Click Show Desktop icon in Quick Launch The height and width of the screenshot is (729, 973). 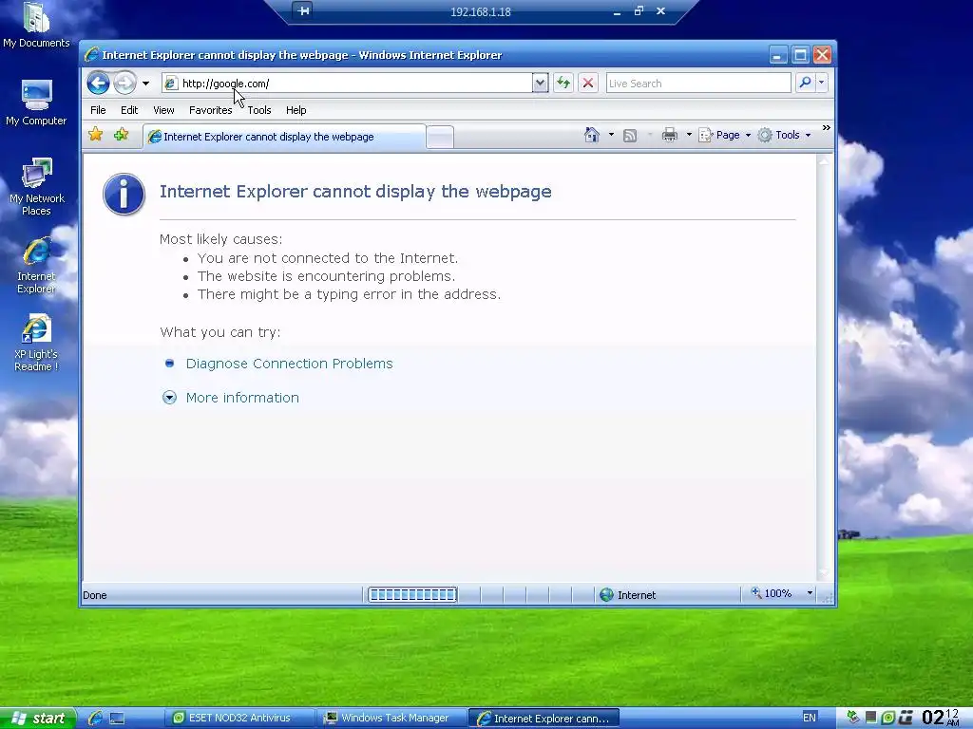[x=117, y=719]
